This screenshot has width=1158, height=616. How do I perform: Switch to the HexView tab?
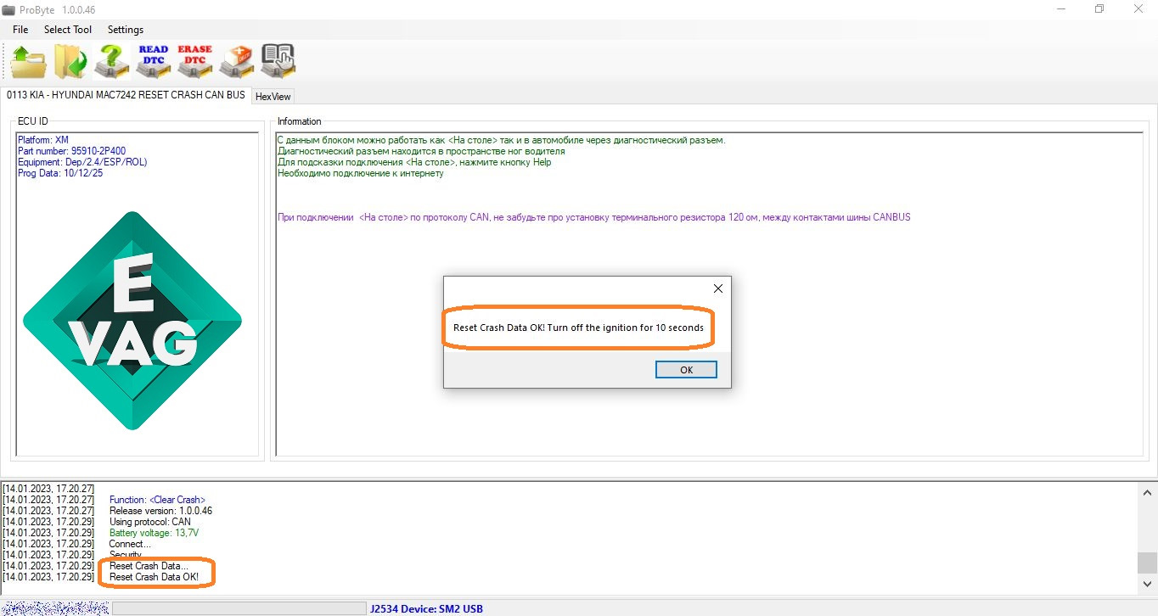[273, 97]
